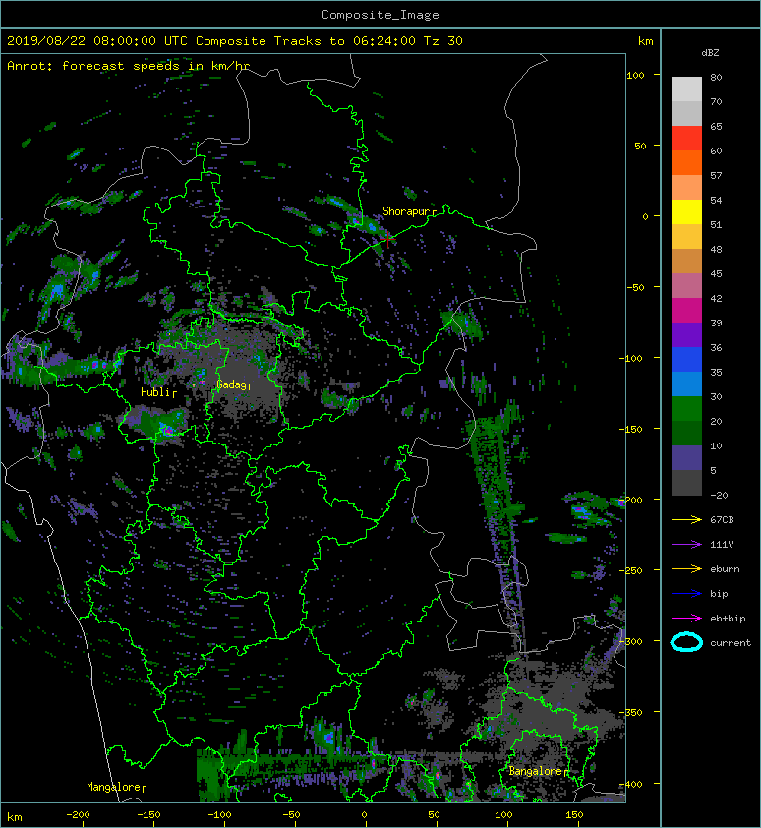The width and height of the screenshot is (761, 828).
Task: Click the bip legend label
Action: [x=719, y=594]
